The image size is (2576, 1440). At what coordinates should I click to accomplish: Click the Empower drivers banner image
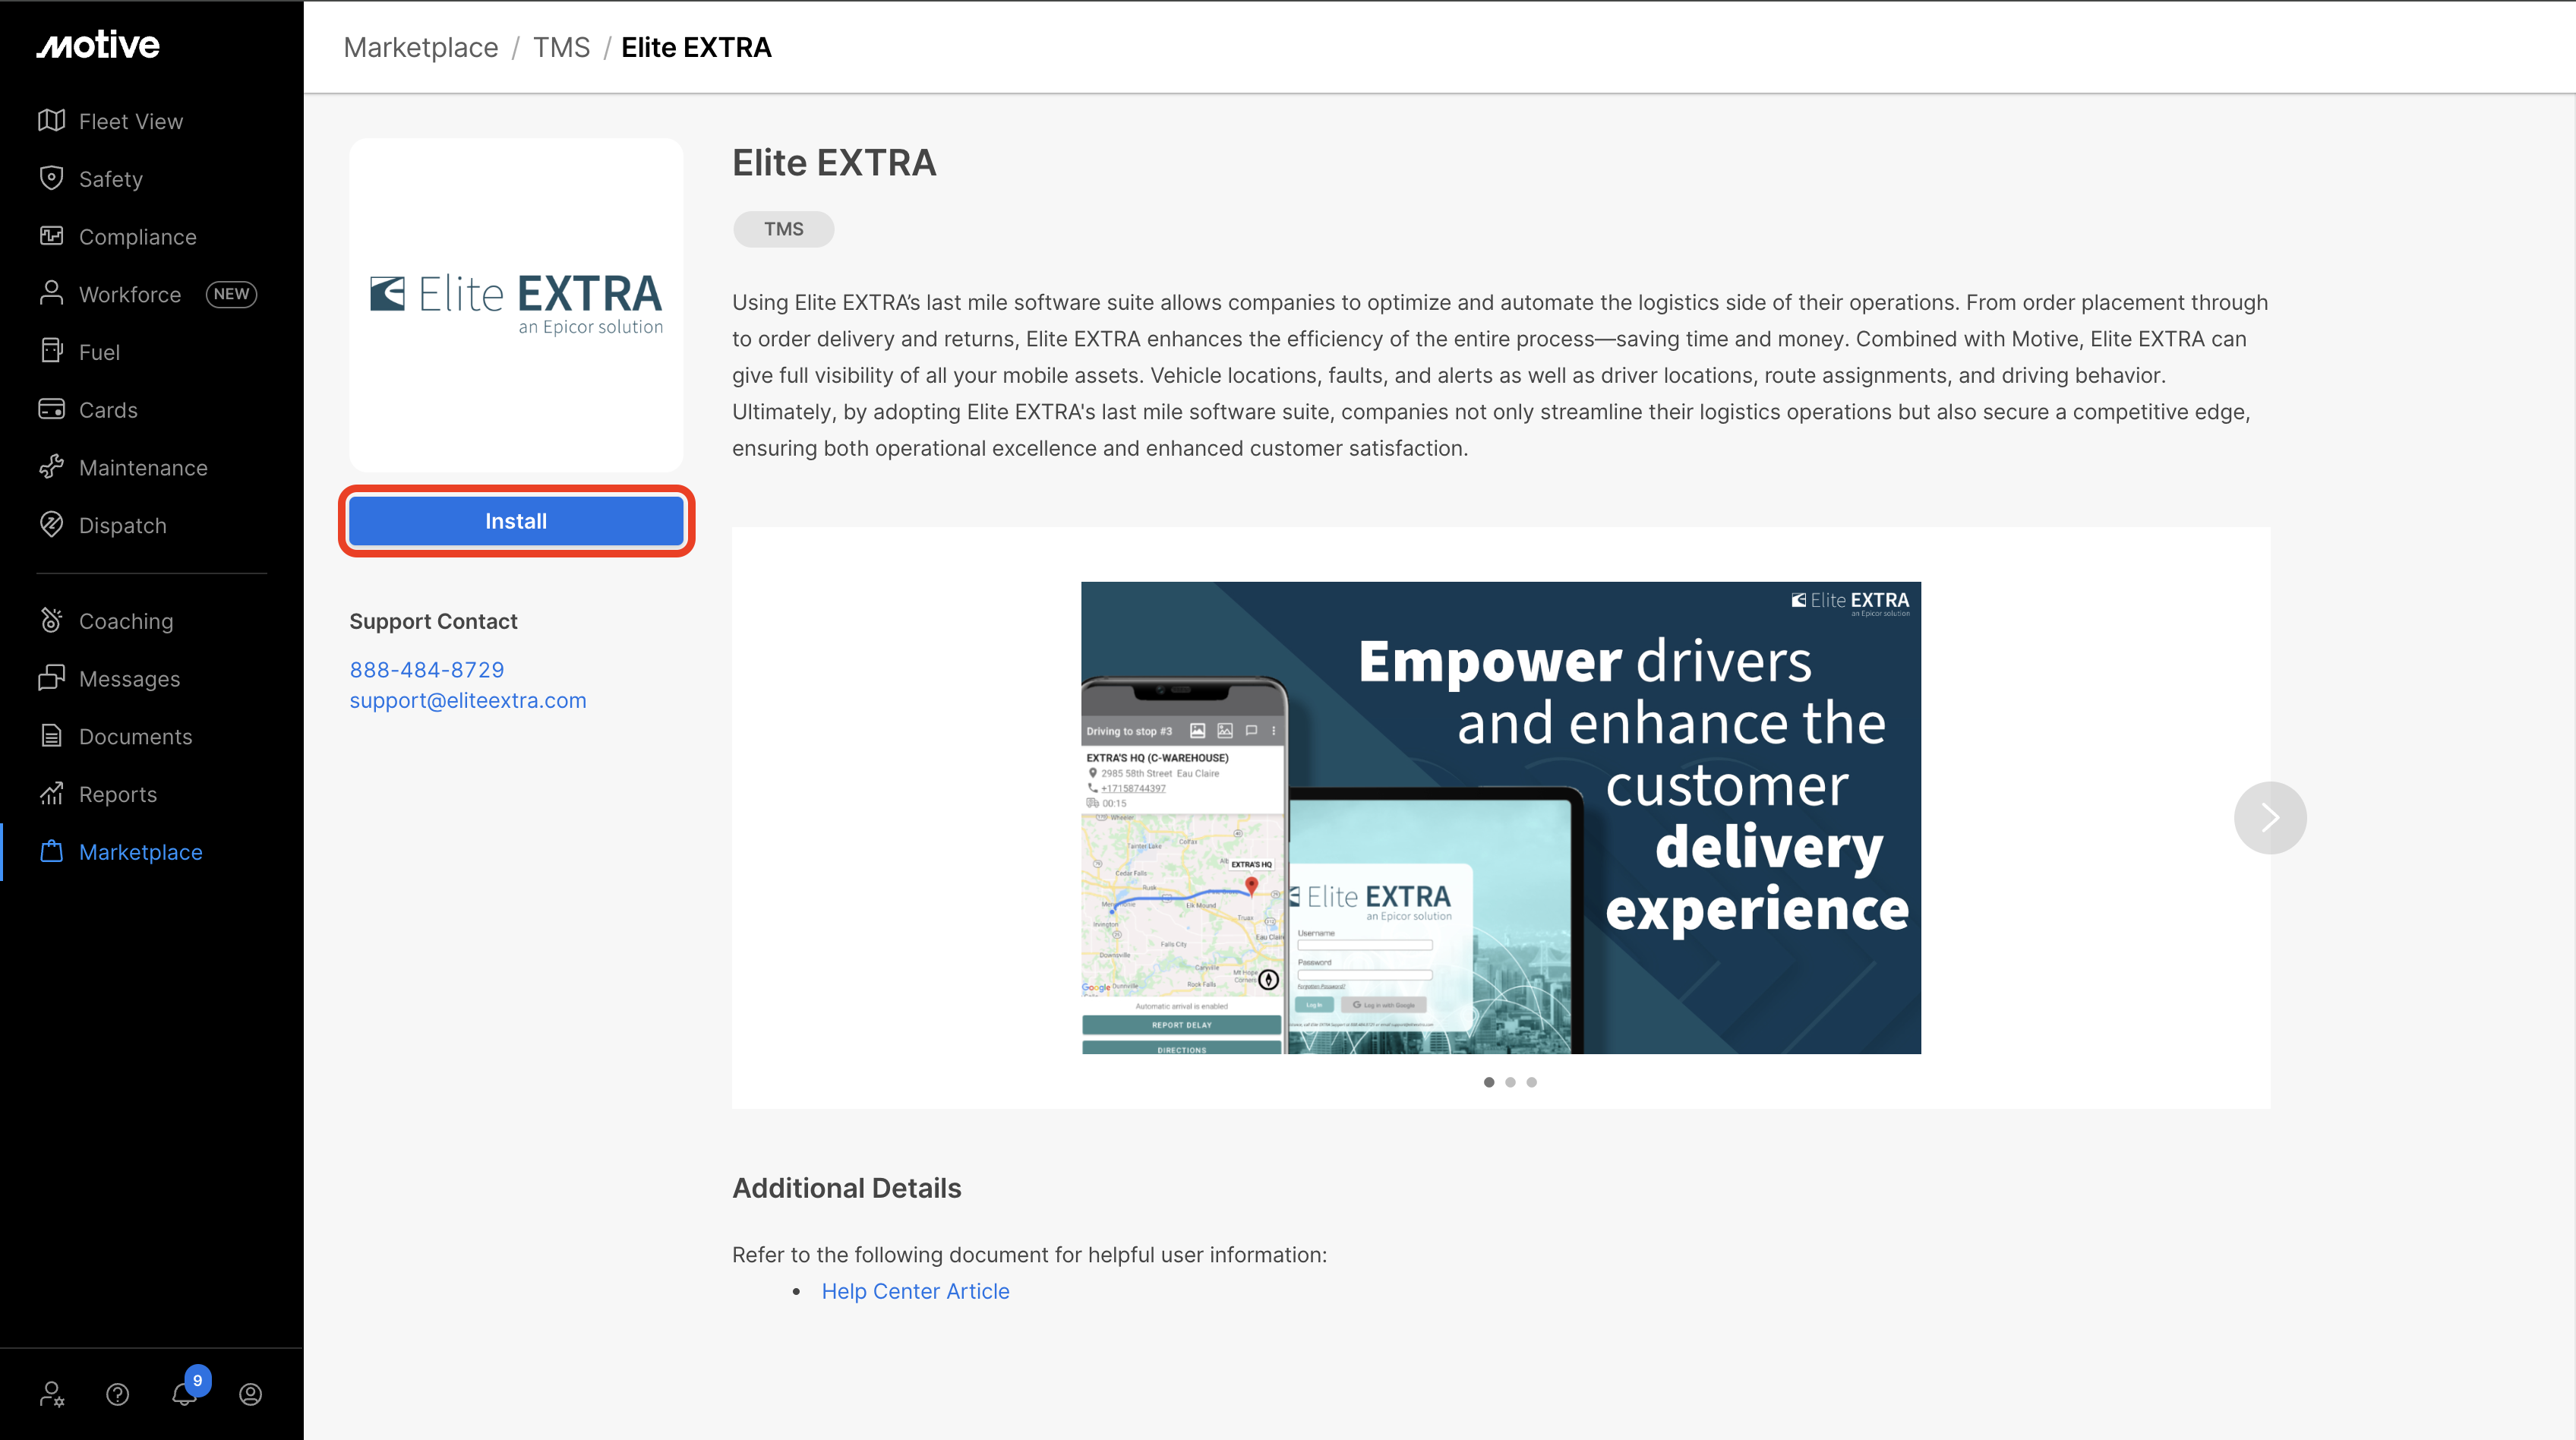[1500, 817]
